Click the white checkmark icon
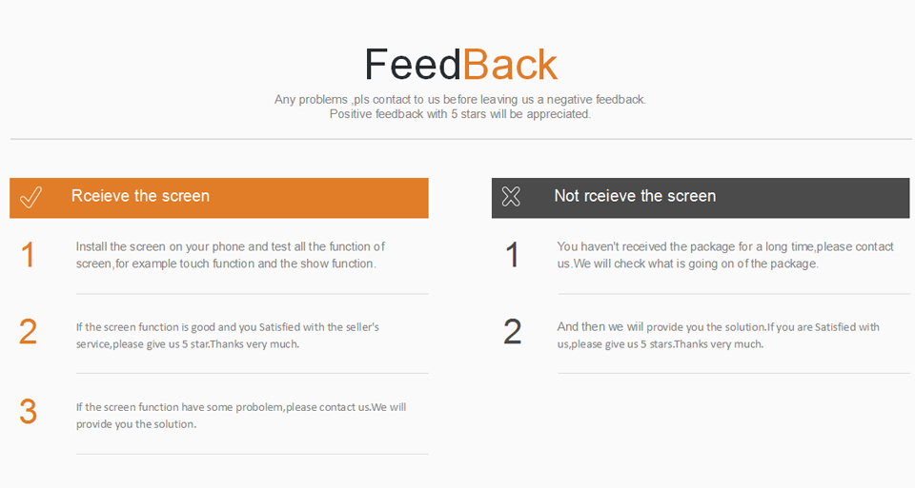The image size is (915, 488). point(30,197)
